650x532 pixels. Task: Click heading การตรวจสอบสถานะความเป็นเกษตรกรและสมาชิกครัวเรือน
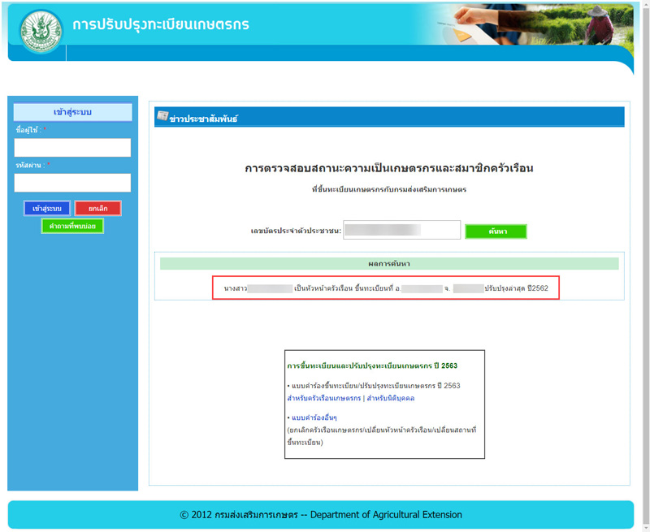389,168
